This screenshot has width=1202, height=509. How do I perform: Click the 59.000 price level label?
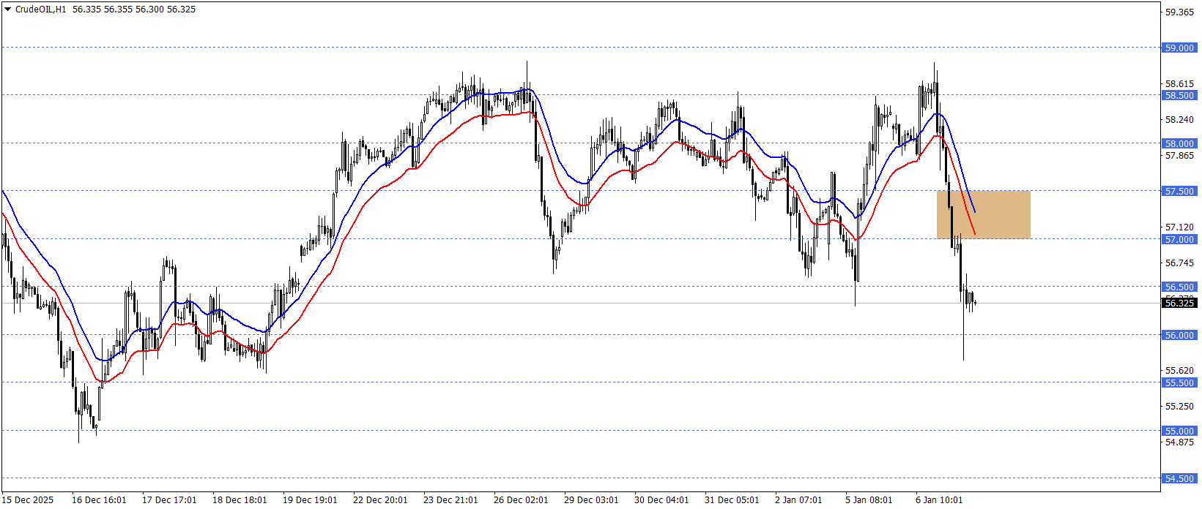1179,48
